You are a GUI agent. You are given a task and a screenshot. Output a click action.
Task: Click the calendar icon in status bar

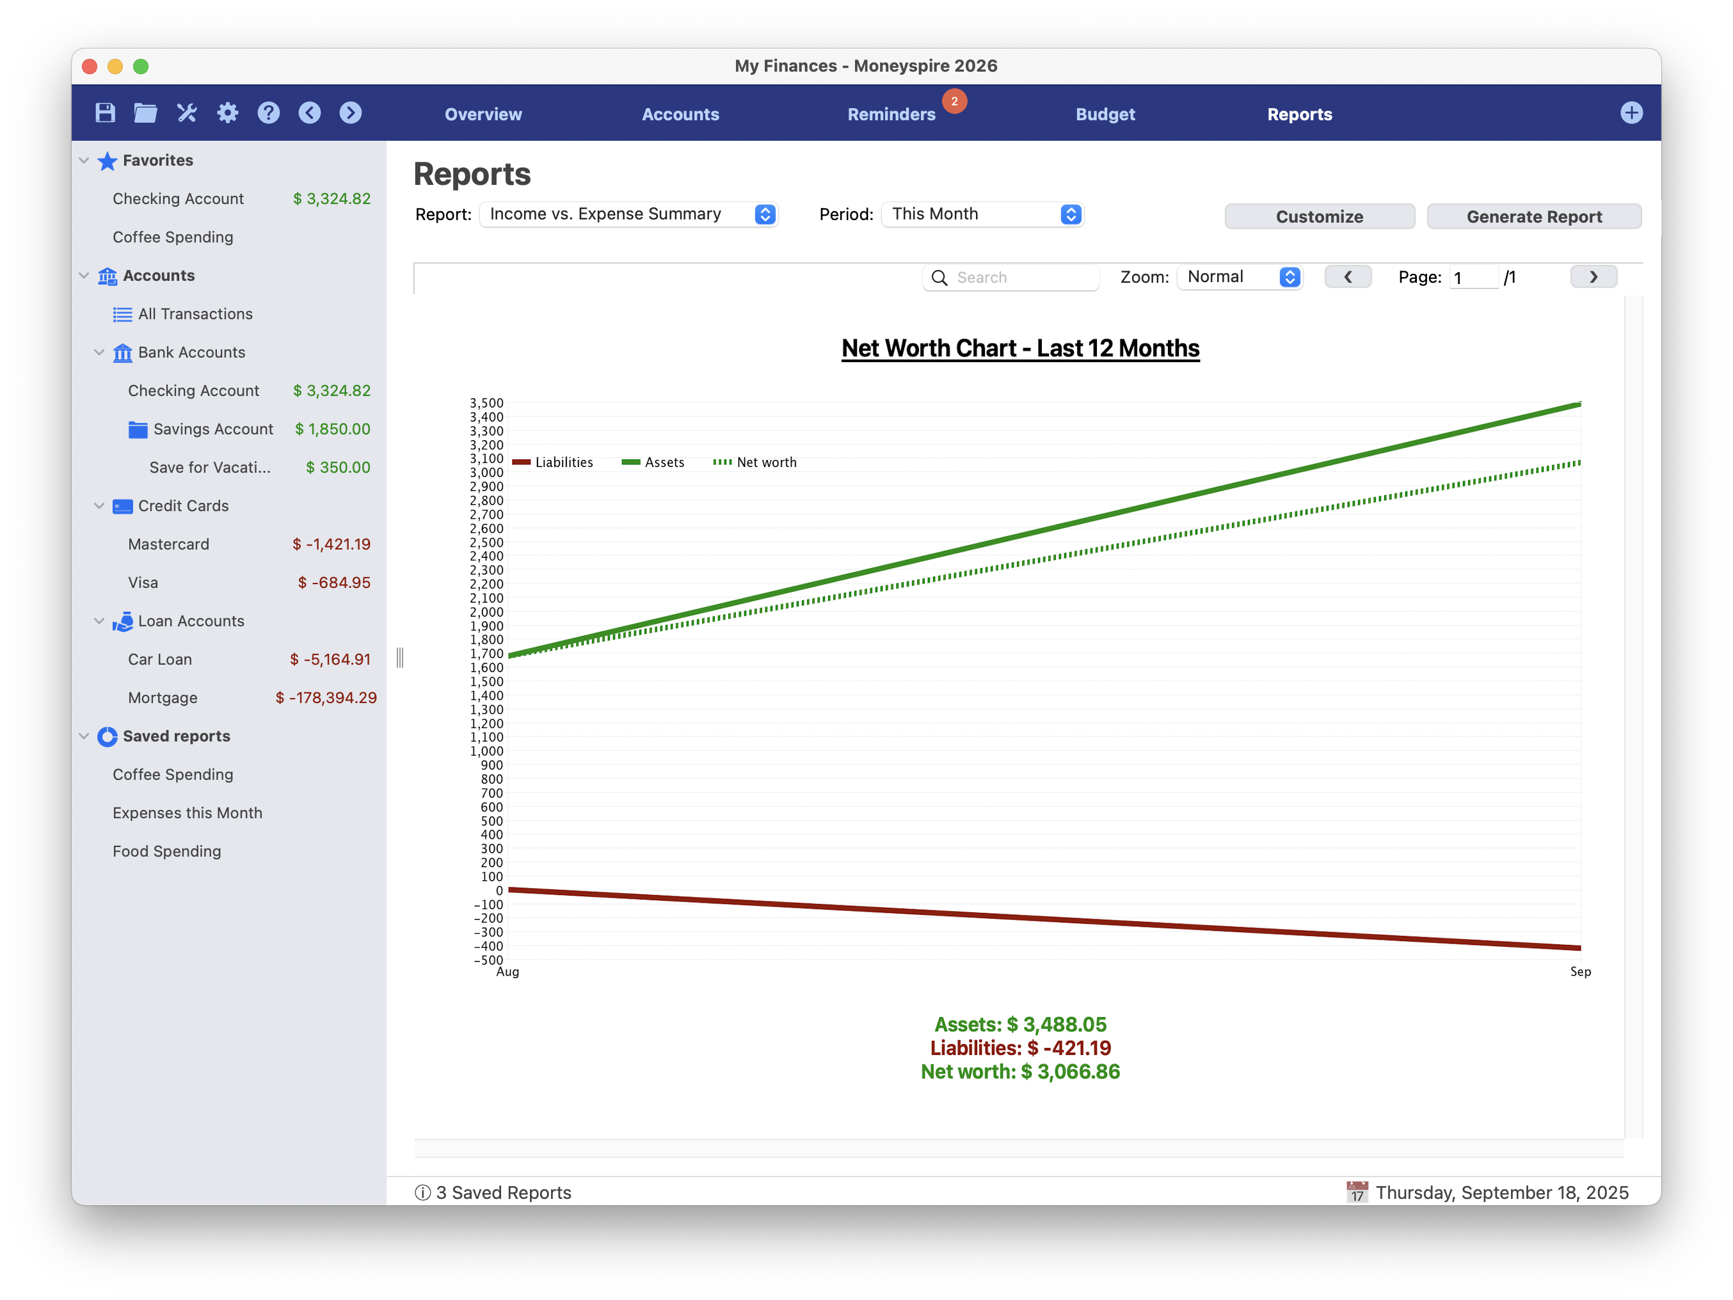[x=1356, y=1192]
